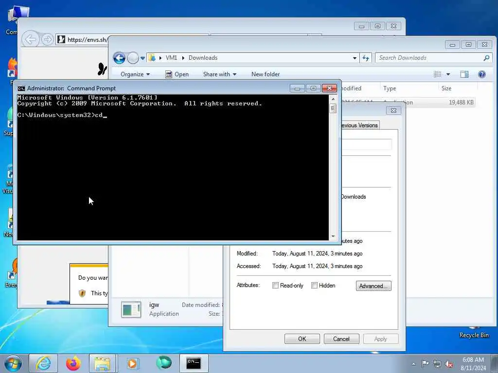The height and width of the screenshot is (373, 498).
Task: Click the Explorer forward arrow button
Action: coord(133,58)
